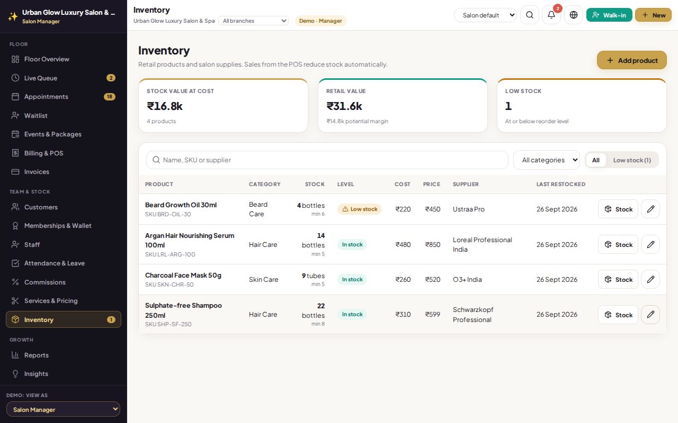Adjust stock for Argan Hair Nourishing Serum
Viewport: 678px width, 423px height.
pos(618,244)
